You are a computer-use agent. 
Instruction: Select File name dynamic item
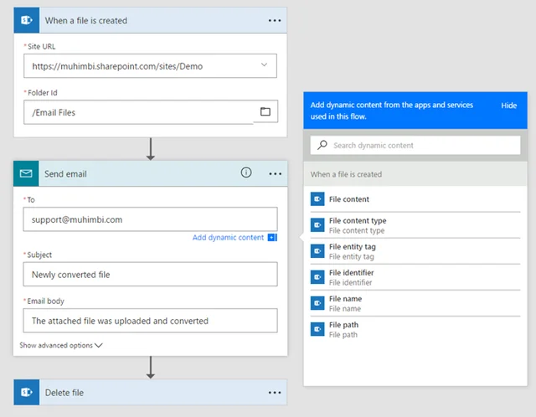point(415,303)
